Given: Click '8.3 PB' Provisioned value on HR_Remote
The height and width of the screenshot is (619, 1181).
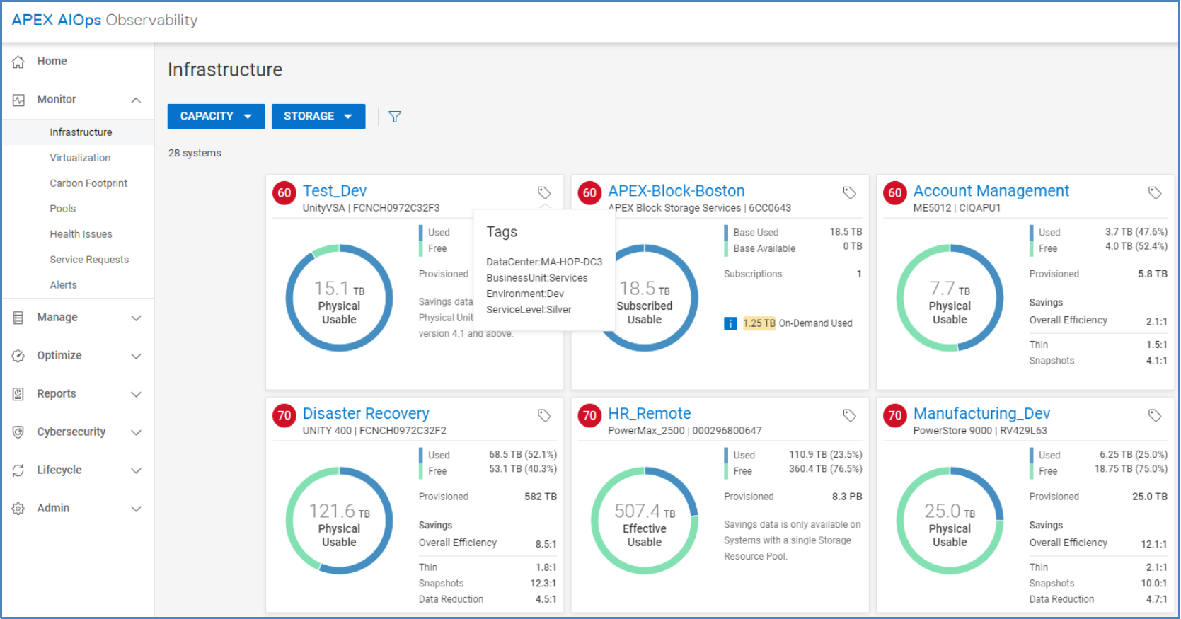Looking at the screenshot, I should (x=847, y=497).
